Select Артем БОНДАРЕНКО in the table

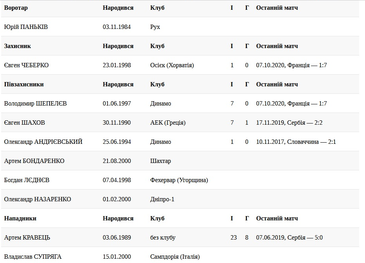[34, 161]
